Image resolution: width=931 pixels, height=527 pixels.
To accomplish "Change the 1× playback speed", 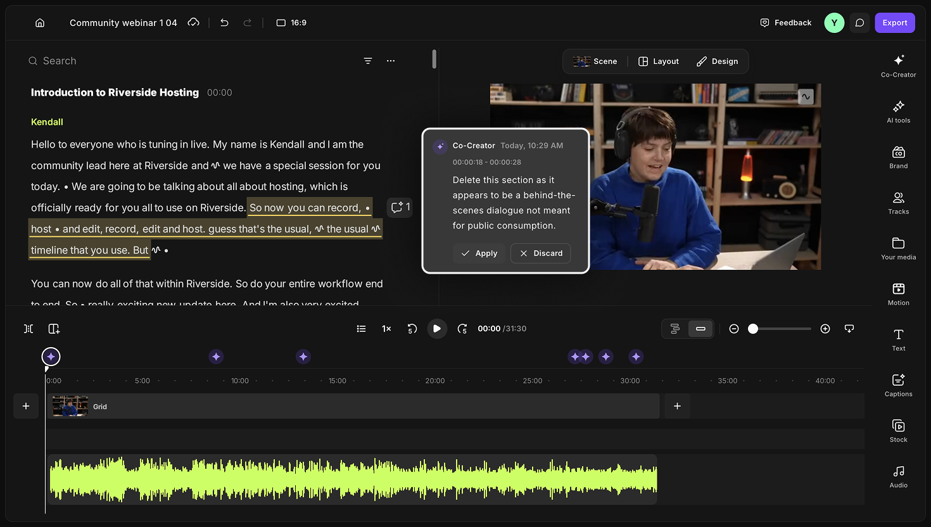I will (x=386, y=329).
